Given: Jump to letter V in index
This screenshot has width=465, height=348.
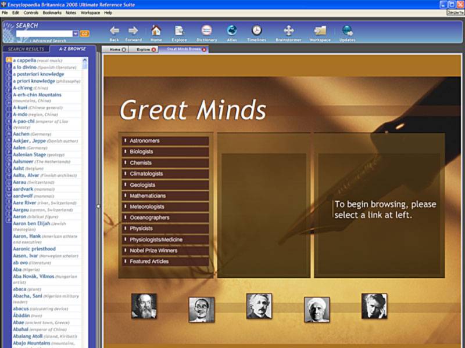Looking at the screenshot, I should tap(9, 189).
